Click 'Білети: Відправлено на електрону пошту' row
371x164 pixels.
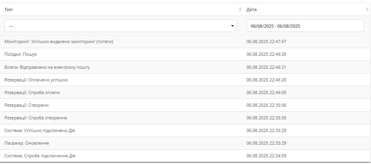[47, 67]
